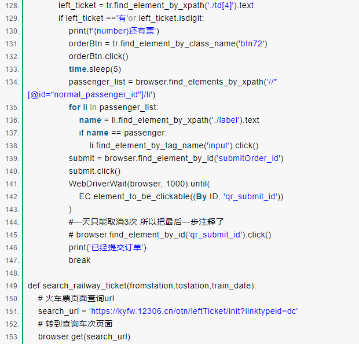The width and height of the screenshot is (359, 344).
Task: Click the submit.click() line
Action: (x=94, y=171)
